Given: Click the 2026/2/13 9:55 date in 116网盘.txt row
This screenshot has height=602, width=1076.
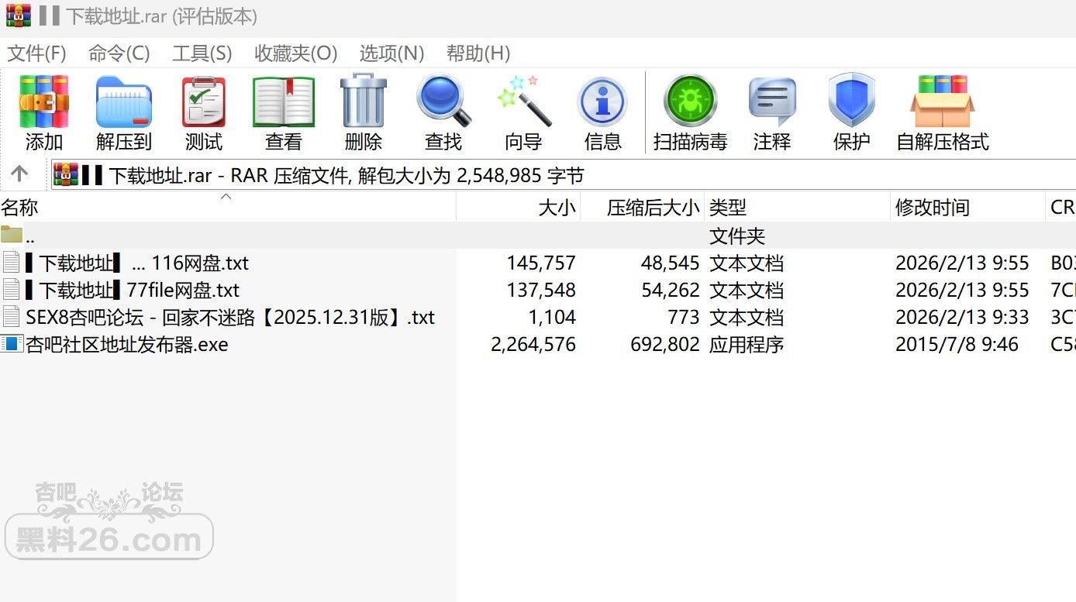Looking at the screenshot, I should tap(962, 263).
